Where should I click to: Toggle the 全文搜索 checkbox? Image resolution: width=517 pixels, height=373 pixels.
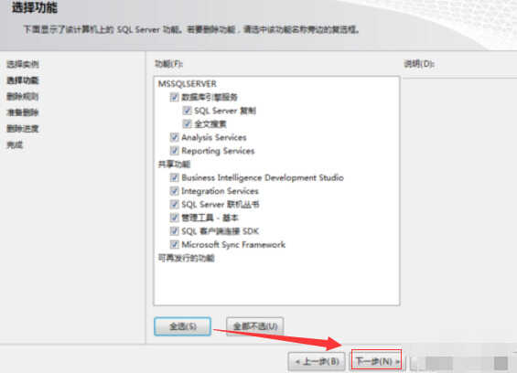click(x=187, y=124)
